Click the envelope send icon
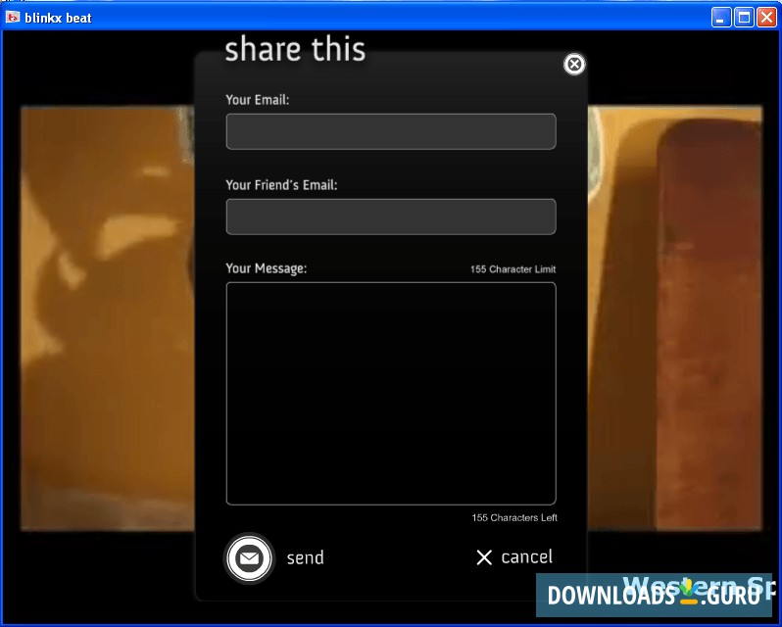The height and width of the screenshot is (627, 782). (249, 558)
